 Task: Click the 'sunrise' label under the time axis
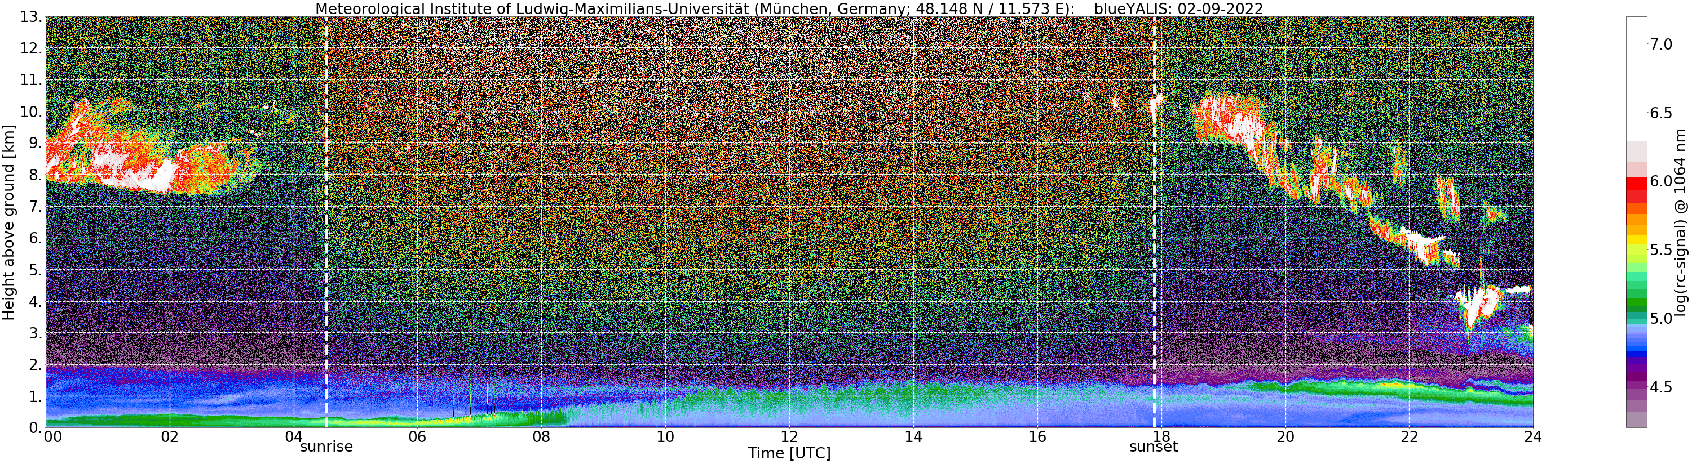pyautogui.click(x=326, y=447)
